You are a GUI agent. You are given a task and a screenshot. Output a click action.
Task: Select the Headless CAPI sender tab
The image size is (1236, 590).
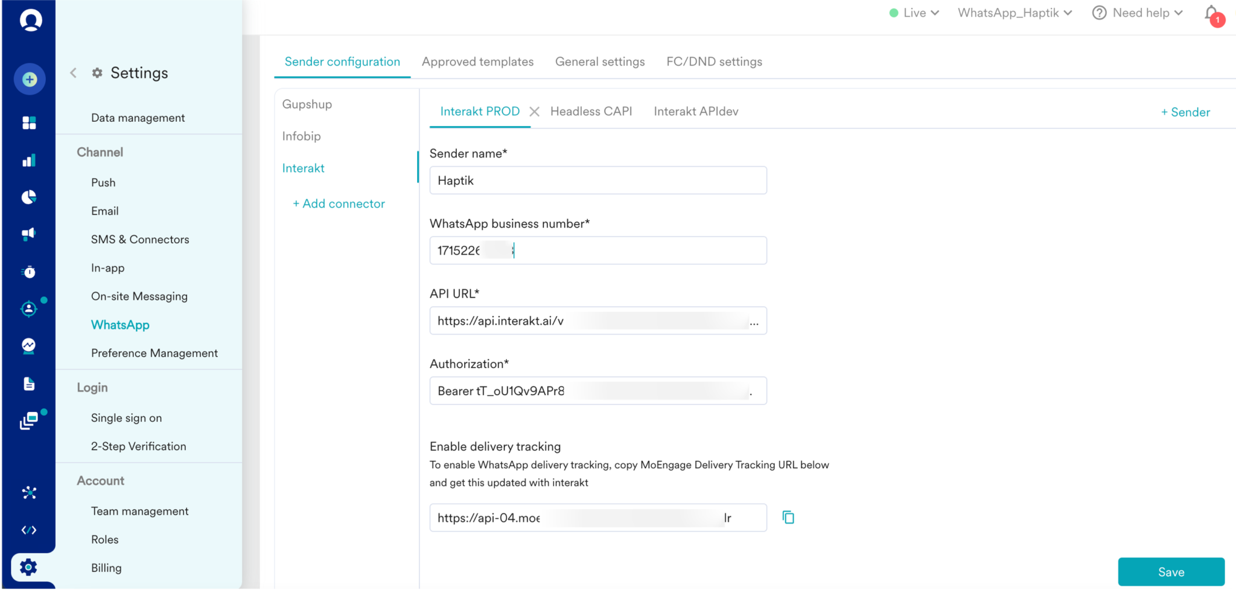tap(591, 111)
